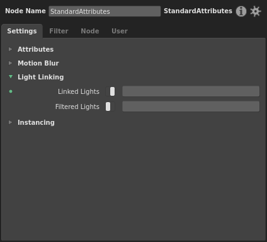Viewport: 267px width, 242px height.
Task: Toggle the Linked Lights switch
Action: [x=110, y=91]
